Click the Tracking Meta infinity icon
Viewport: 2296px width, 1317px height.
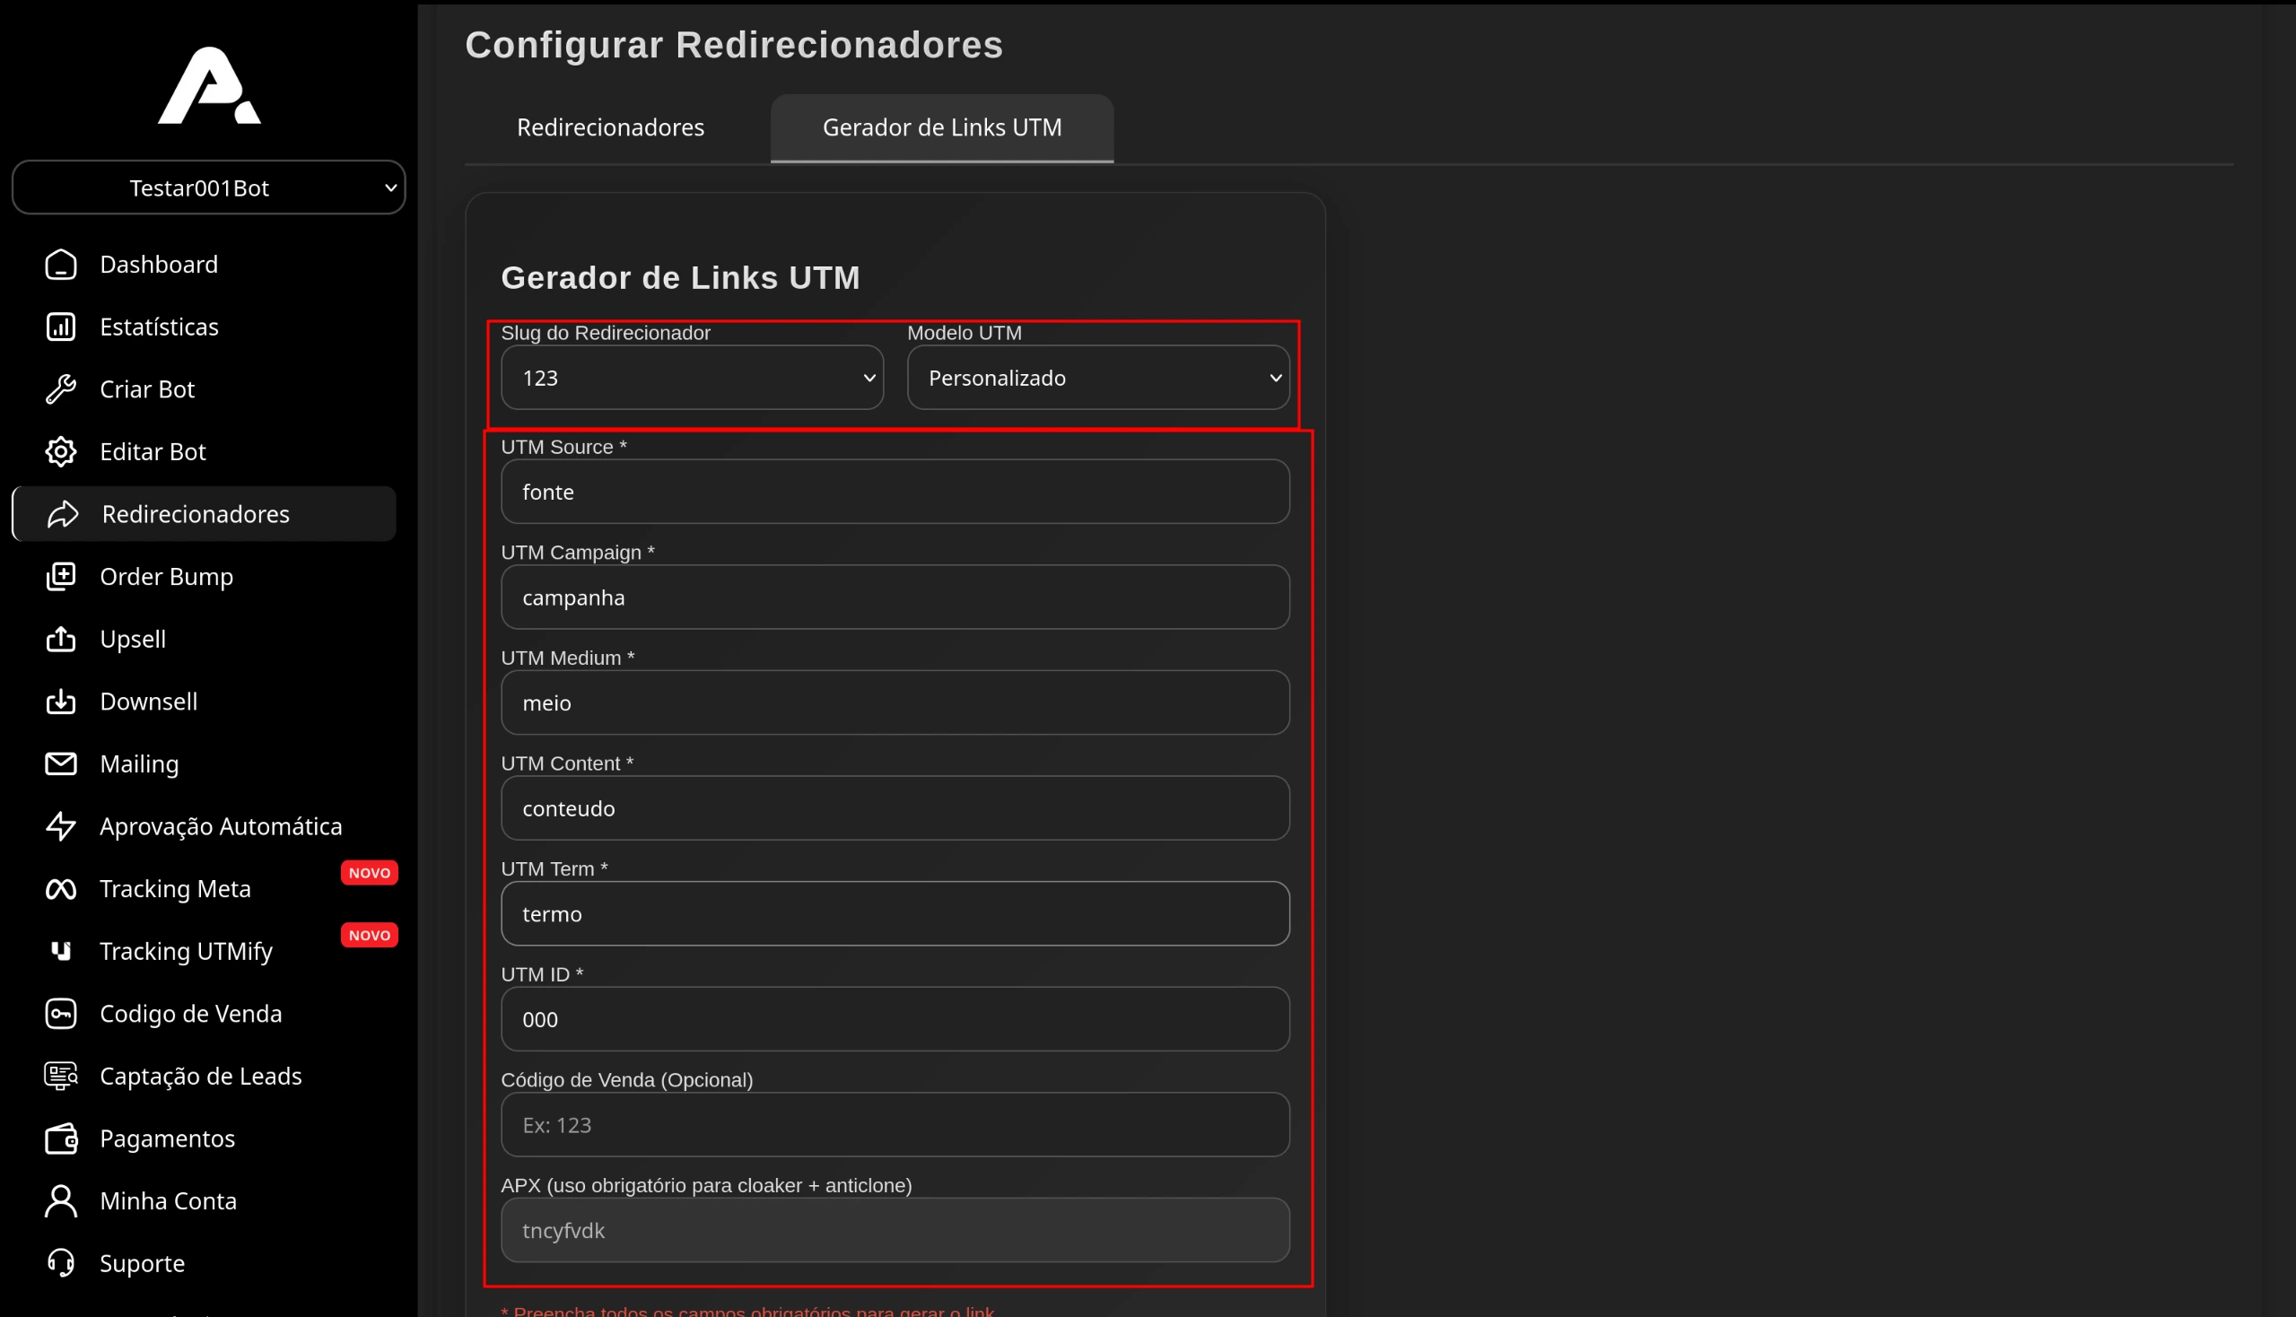[x=61, y=888]
